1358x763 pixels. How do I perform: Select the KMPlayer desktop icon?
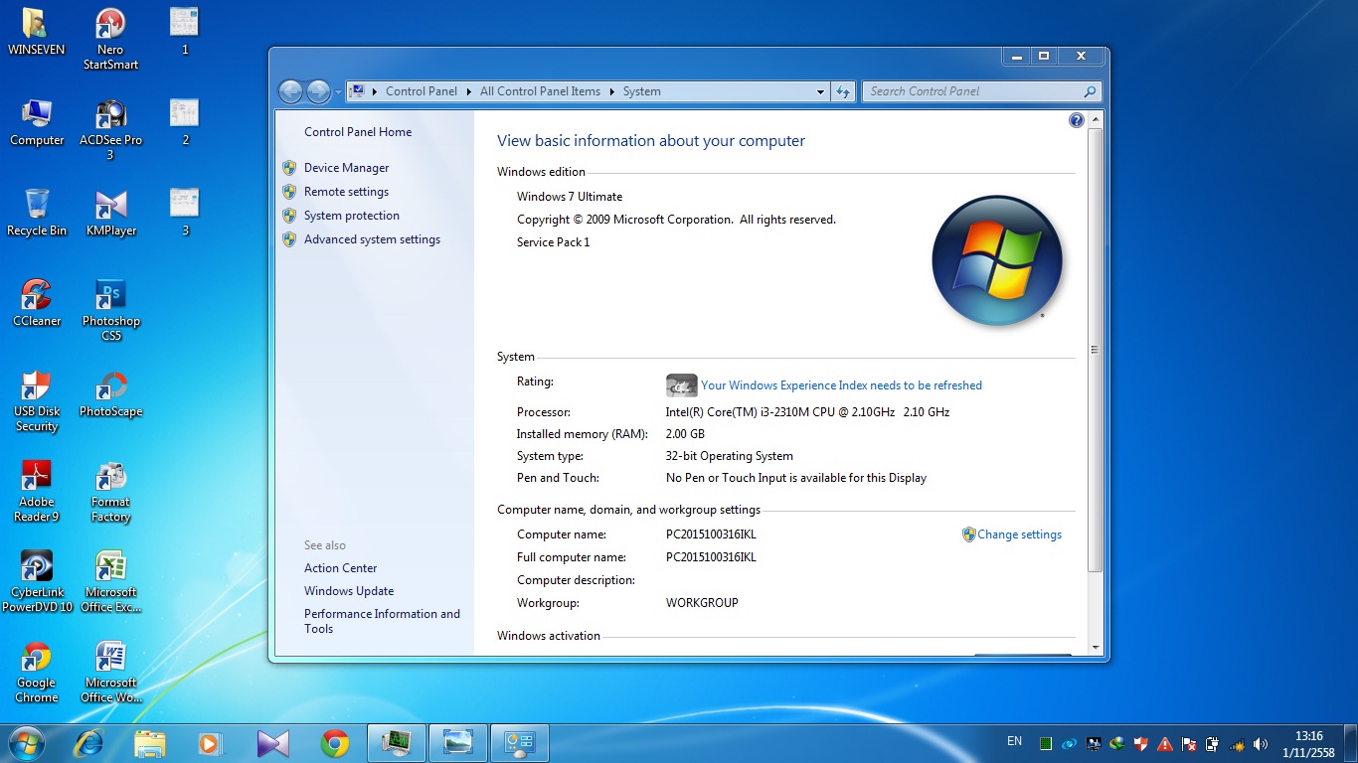pyautogui.click(x=110, y=206)
